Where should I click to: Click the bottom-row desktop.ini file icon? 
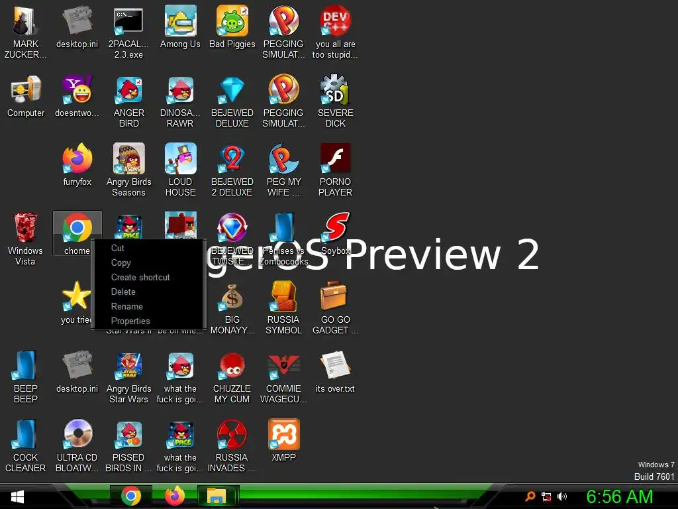[77, 372]
